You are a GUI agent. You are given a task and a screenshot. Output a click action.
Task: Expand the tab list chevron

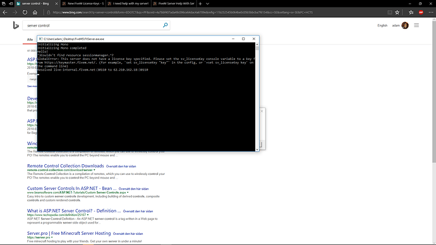click(207, 4)
